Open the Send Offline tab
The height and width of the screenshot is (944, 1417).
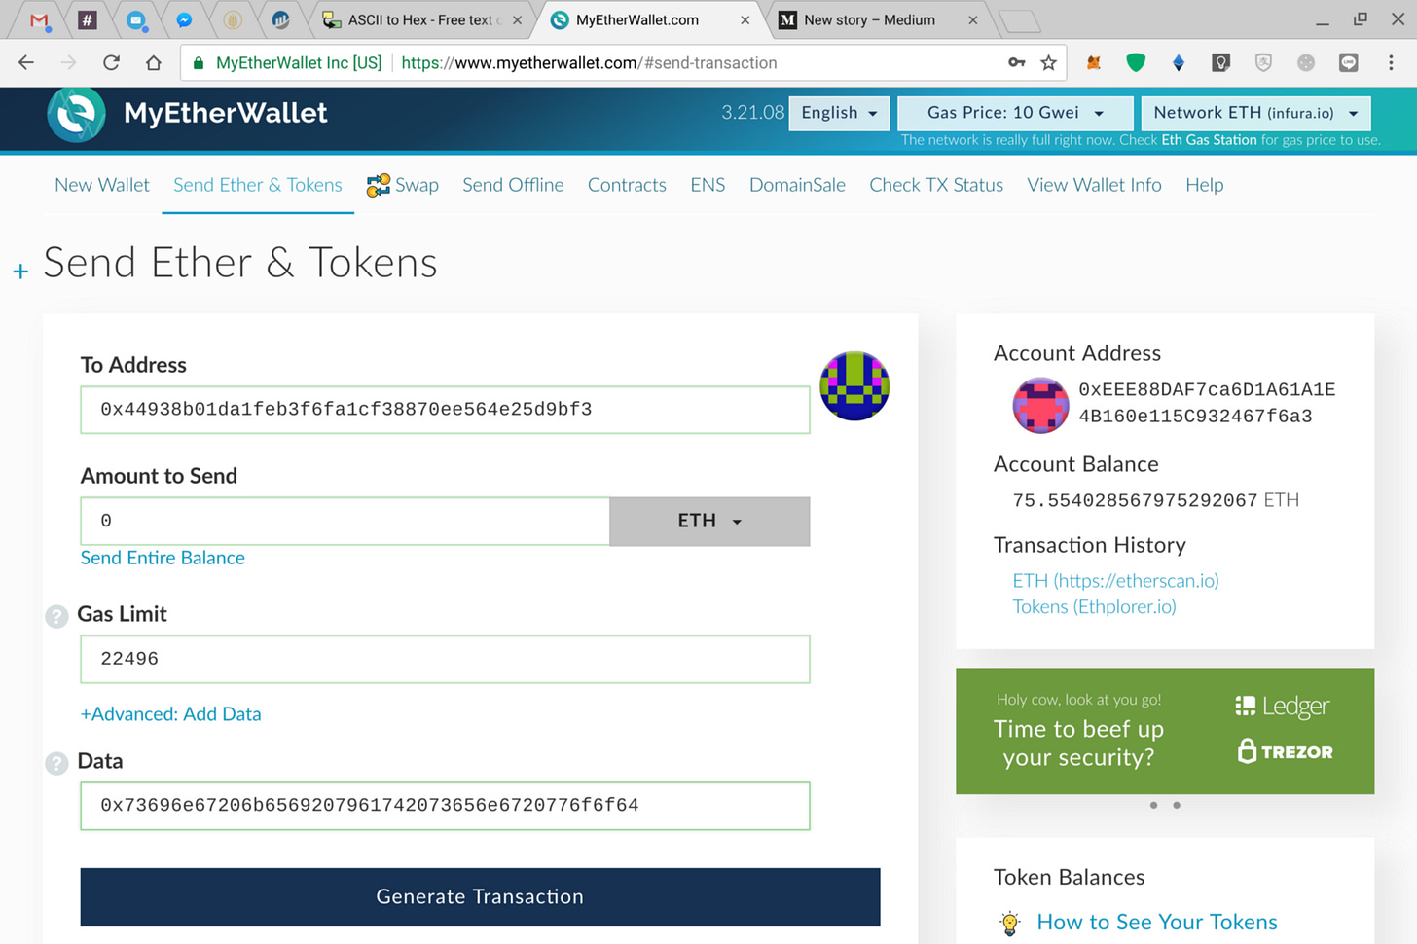point(513,185)
